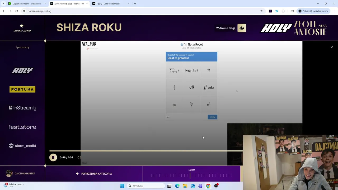Open the Poprzednia Kategoria link
Image resolution: width=338 pixels, height=190 pixels.
[94, 174]
